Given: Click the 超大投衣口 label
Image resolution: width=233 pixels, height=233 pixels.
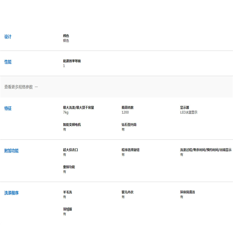Looking at the screenshot, I should pyautogui.click(x=70, y=150).
